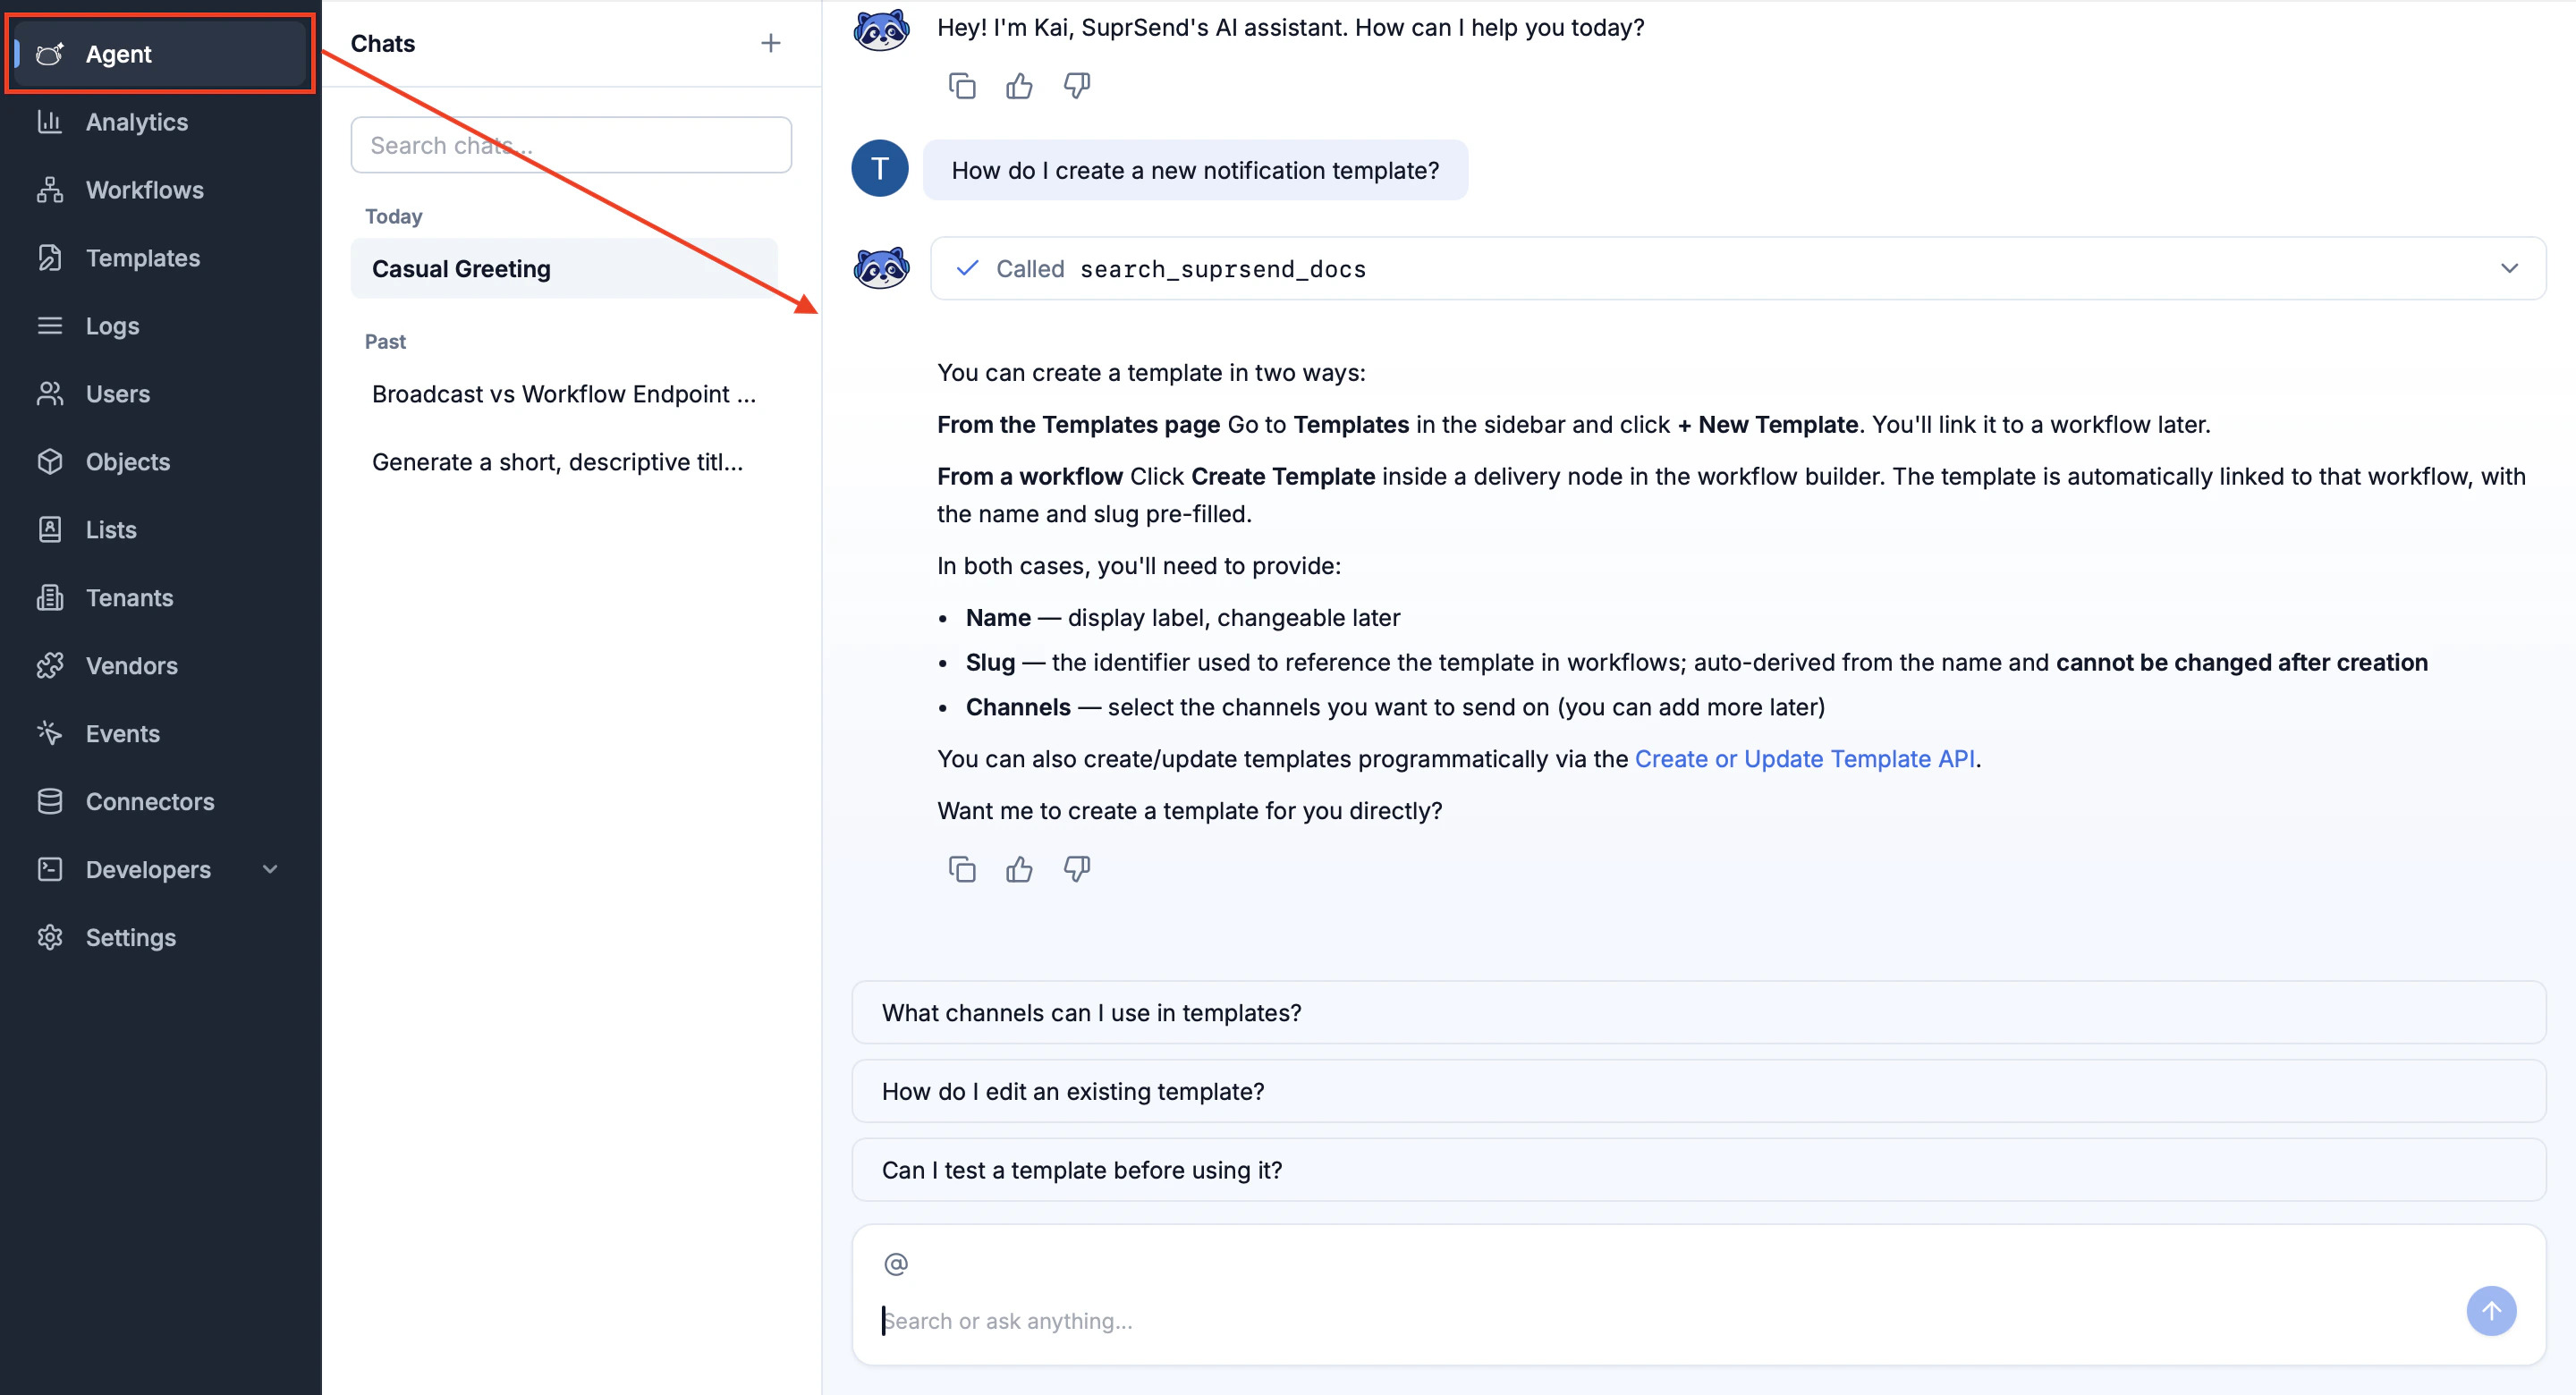Viewport: 2576px width, 1395px height.
Task: Click the Connectors database icon
Action: tap(50, 802)
